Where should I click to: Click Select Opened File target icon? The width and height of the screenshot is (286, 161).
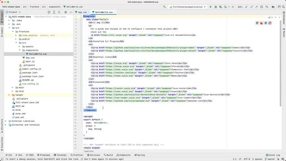(x=49, y=12)
